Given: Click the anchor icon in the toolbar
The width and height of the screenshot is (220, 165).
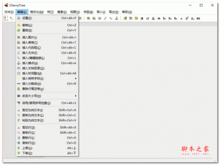Looking at the screenshot, I should click(x=117, y=18).
